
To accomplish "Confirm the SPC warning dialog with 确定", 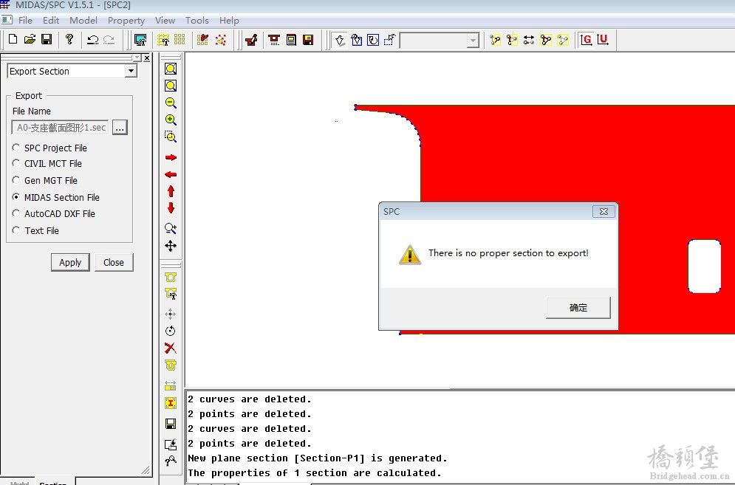I will [578, 307].
